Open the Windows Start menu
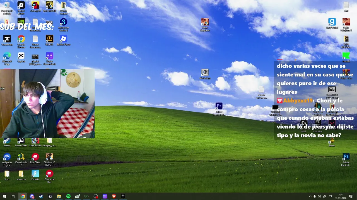 click(4, 196)
